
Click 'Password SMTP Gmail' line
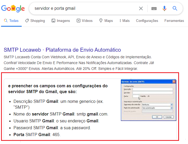[52, 128]
